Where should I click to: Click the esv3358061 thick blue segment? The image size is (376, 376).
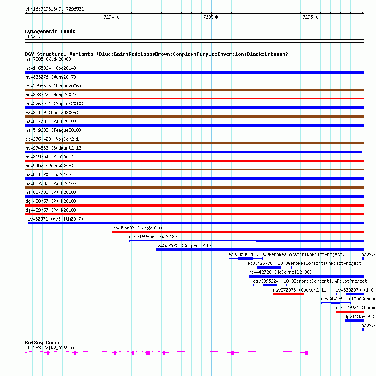pyautogui.click(x=245, y=259)
